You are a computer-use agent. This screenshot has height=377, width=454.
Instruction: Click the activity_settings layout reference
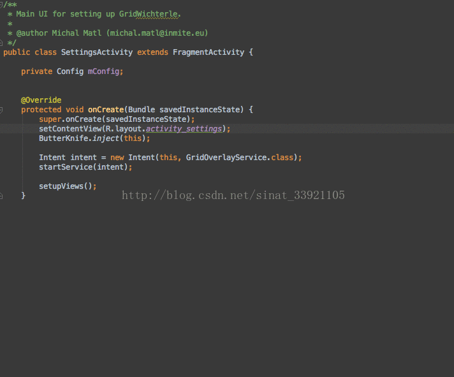pyautogui.click(x=184, y=129)
